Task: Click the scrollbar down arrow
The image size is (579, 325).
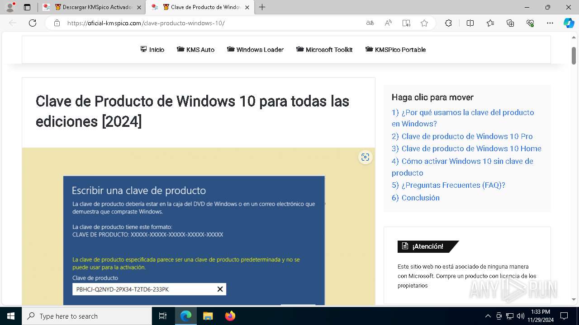Action: [x=574, y=299]
